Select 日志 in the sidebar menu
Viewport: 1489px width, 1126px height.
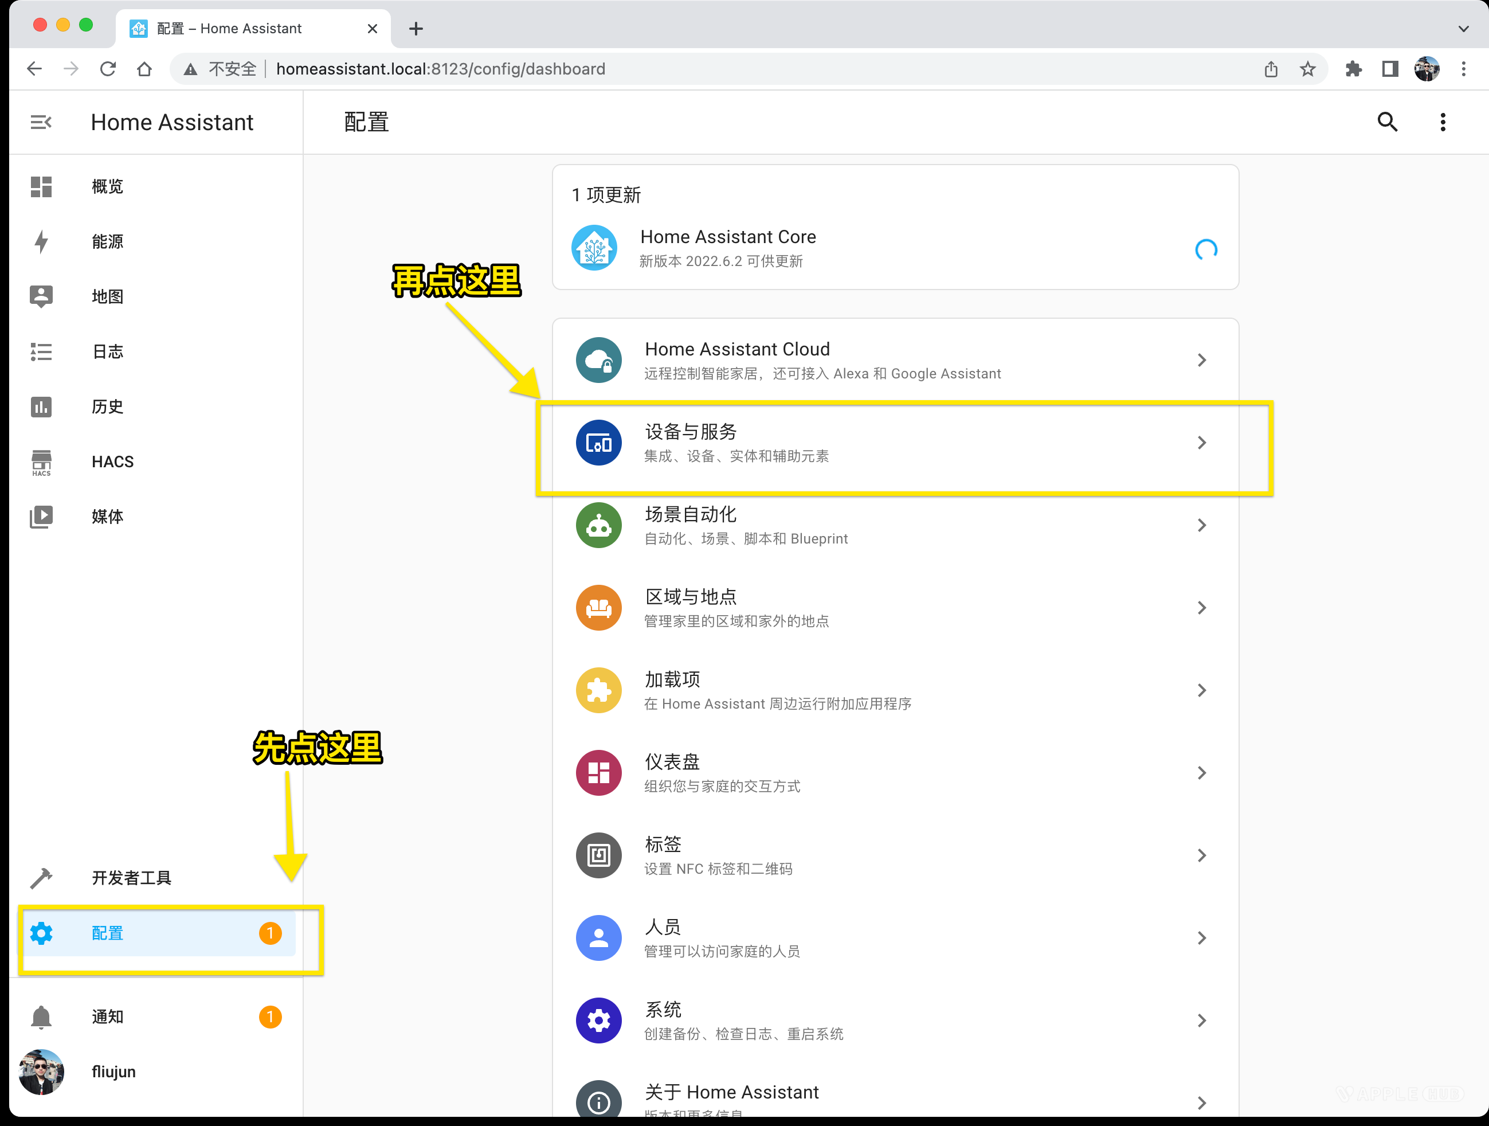pyautogui.click(x=108, y=351)
